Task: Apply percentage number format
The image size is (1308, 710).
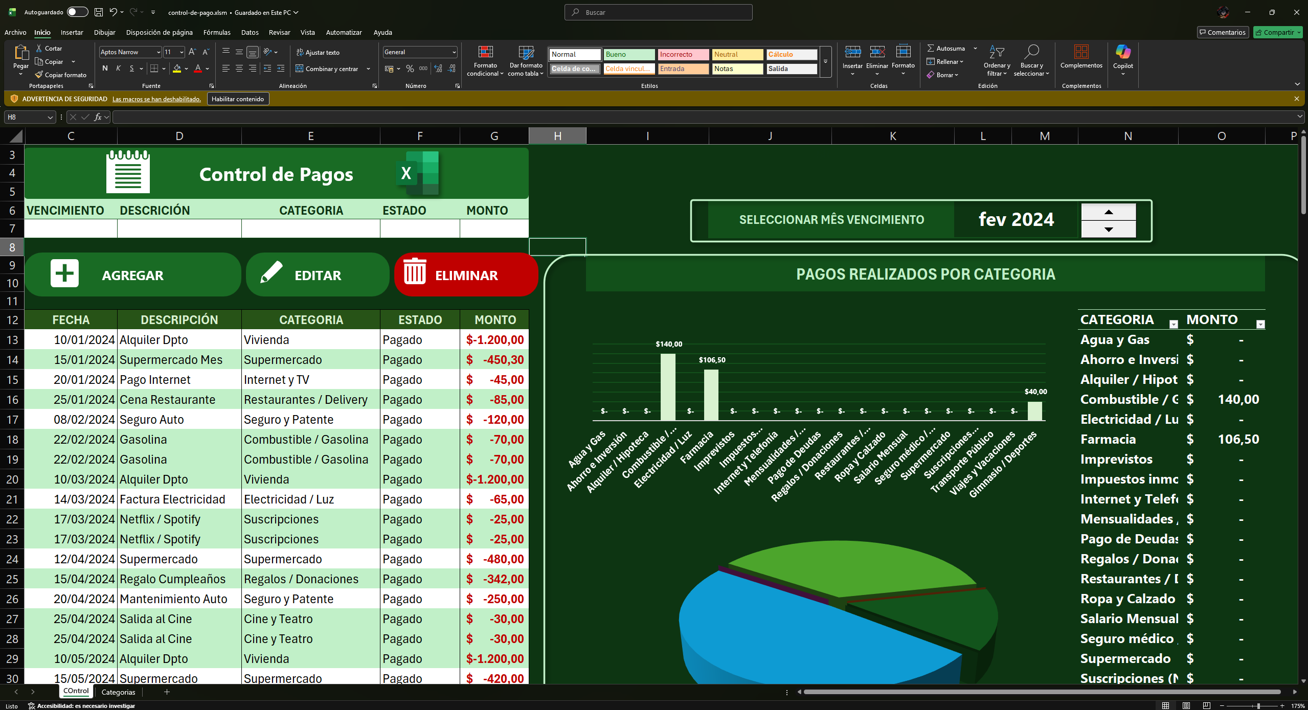Action: [x=409, y=68]
